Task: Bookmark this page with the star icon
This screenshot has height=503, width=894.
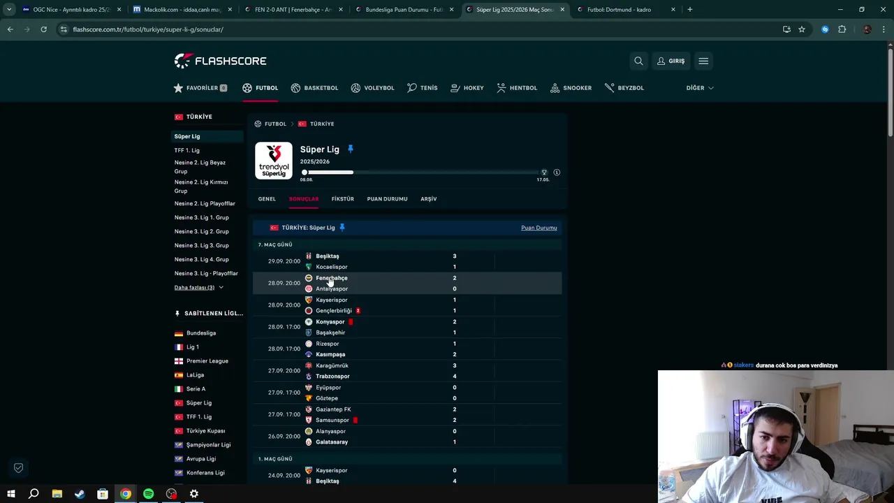Action: [x=802, y=29]
